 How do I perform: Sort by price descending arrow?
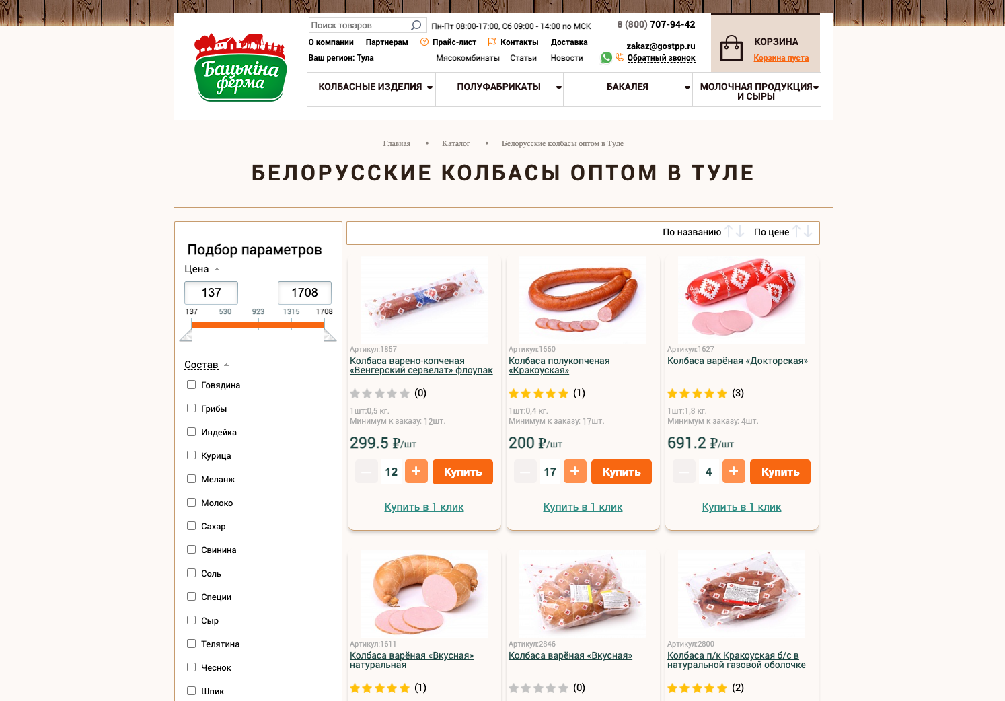click(x=808, y=231)
